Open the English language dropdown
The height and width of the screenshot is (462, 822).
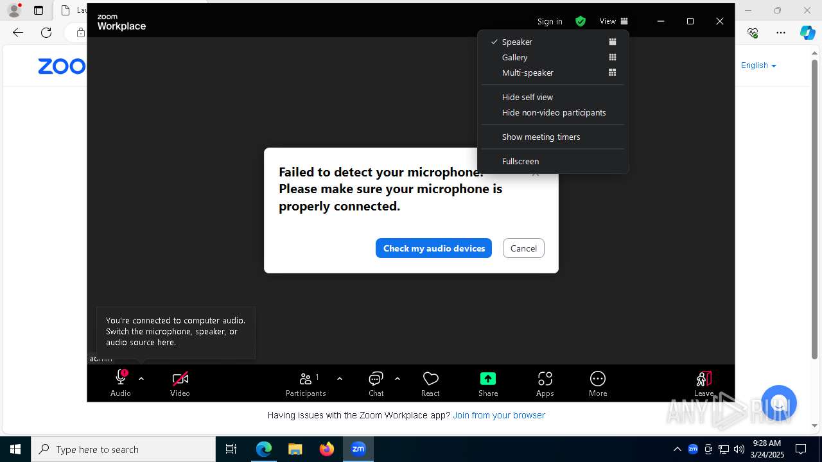[x=758, y=65]
